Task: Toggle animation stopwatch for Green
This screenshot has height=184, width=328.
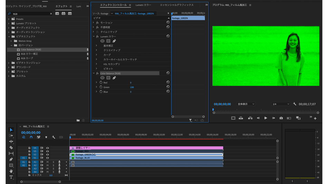Action: [101, 87]
